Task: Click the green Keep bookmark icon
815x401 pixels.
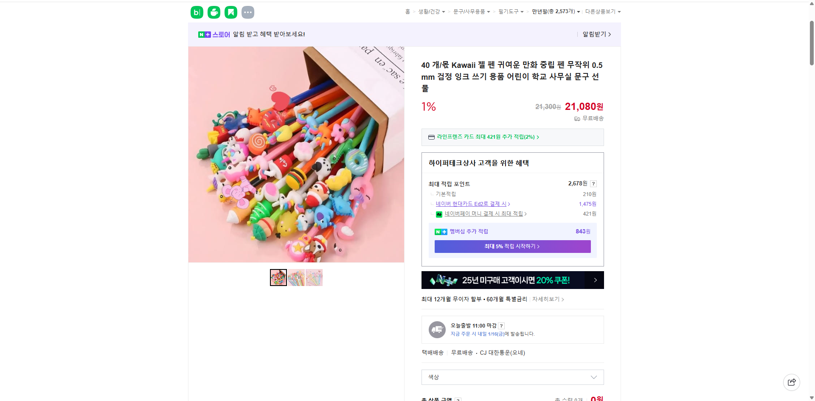Action: tap(230, 12)
